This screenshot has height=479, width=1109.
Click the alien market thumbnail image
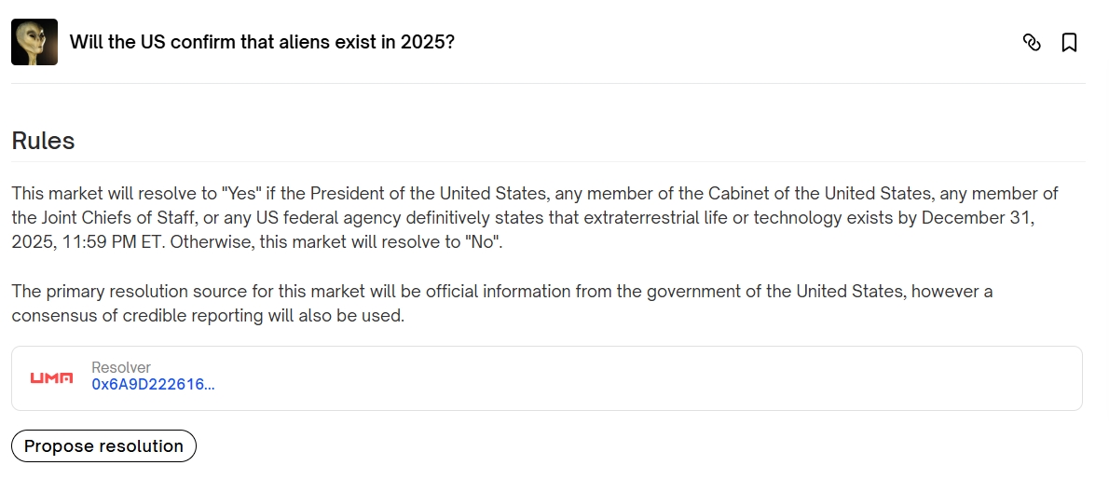[34, 42]
